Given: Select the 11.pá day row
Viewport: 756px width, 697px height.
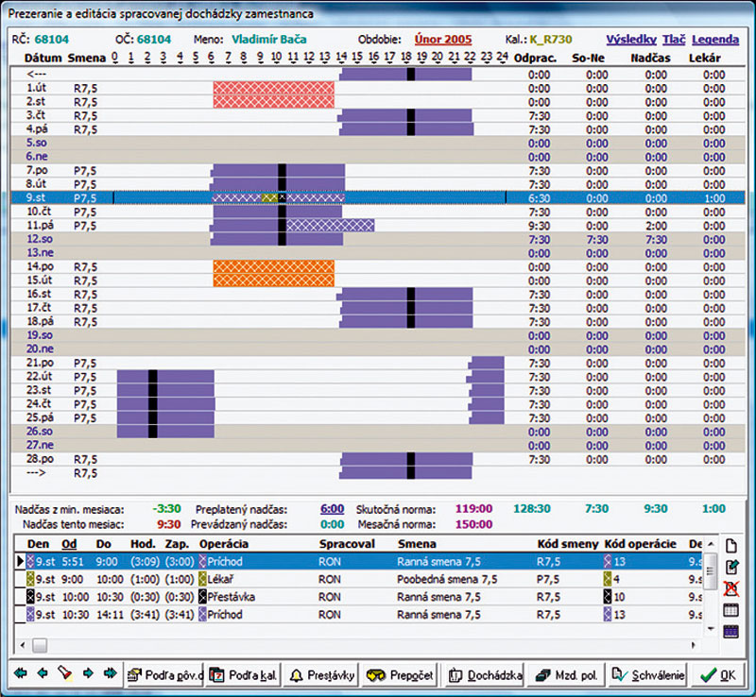Looking at the screenshot, I should coord(38,226).
